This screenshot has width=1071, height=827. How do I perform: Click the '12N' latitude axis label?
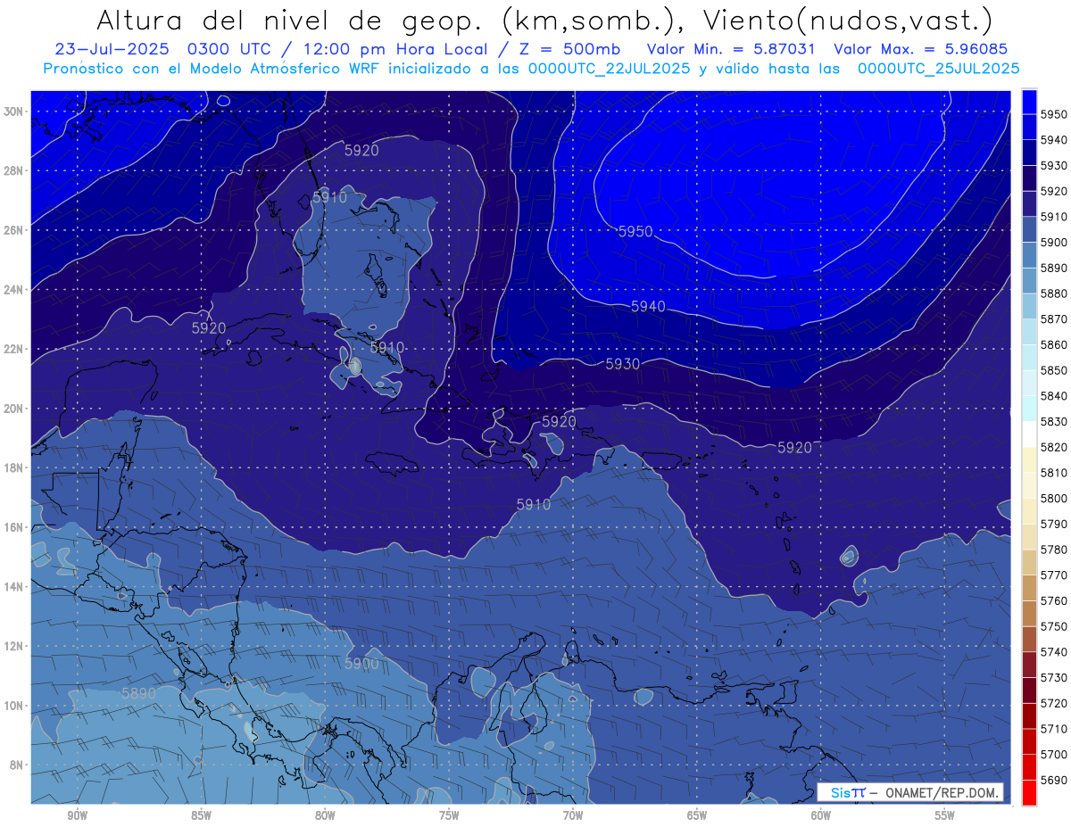click(15, 646)
